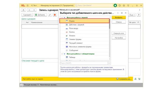Viewport: 162px width, 91px height.
Task: Click the Свернуть все button
Action: tap(119, 33)
